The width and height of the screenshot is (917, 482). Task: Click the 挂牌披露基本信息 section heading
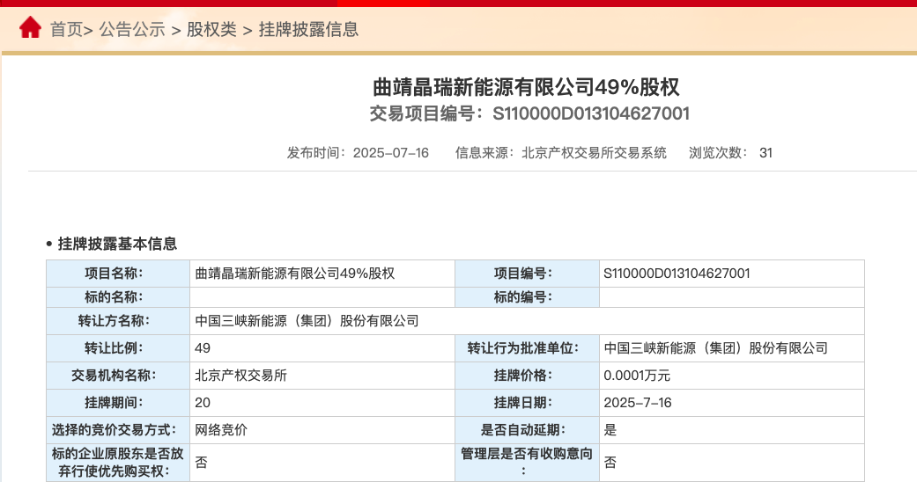pyautogui.click(x=117, y=244)
